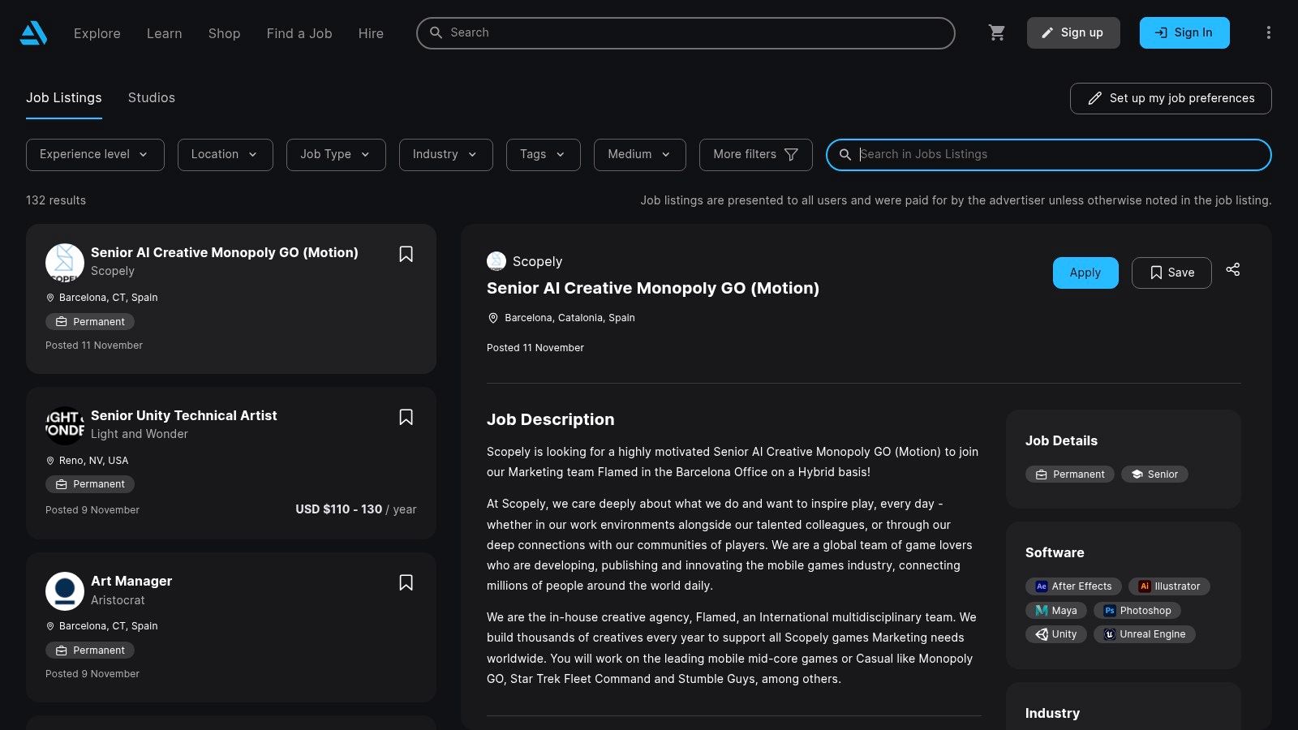Switch to the Studios tab

(x=152, y=97)
